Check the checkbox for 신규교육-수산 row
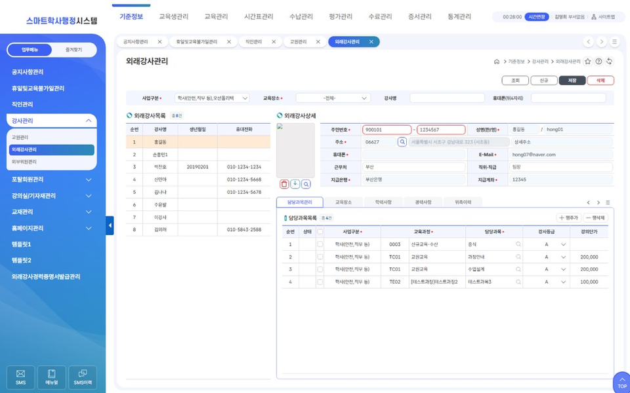 [x=320, y=244]
